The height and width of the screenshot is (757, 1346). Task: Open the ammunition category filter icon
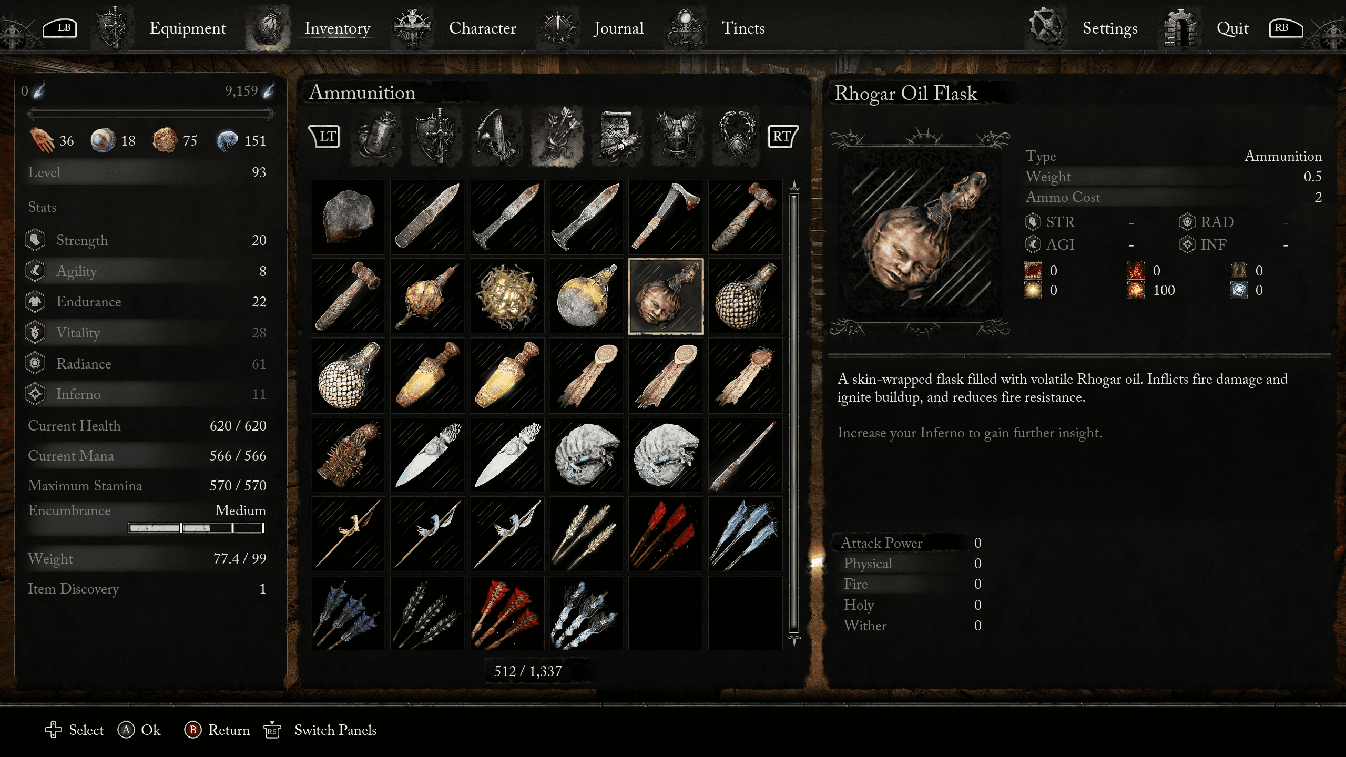tap(557, 137)
